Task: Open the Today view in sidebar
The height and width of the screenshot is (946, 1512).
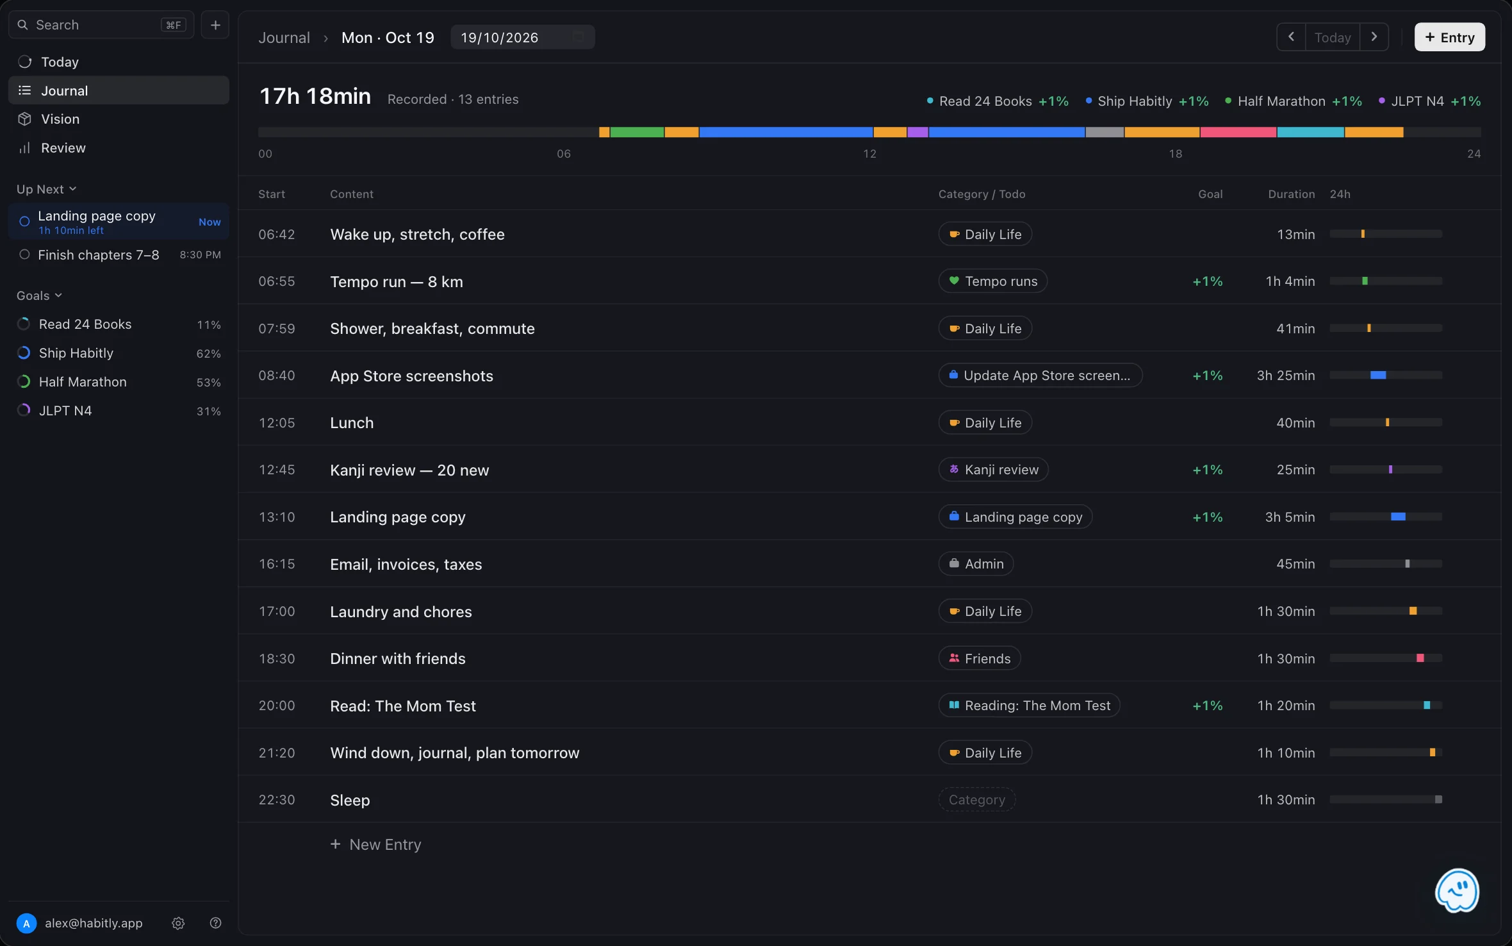Action: (x=119, y=62)
